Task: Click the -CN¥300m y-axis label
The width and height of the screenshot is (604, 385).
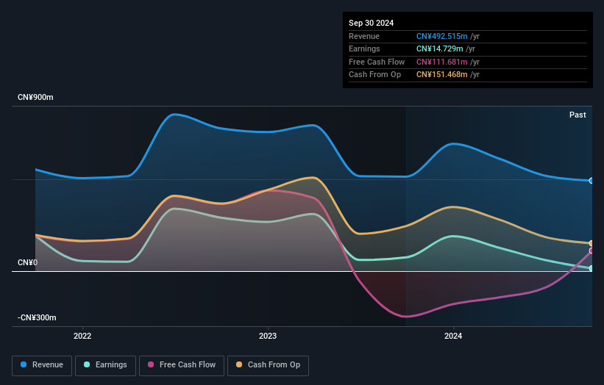Action: (37, 317)
